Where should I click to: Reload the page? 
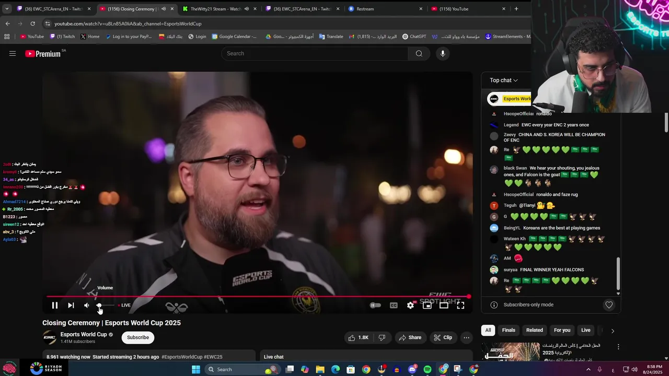click(x=32, y=23)
